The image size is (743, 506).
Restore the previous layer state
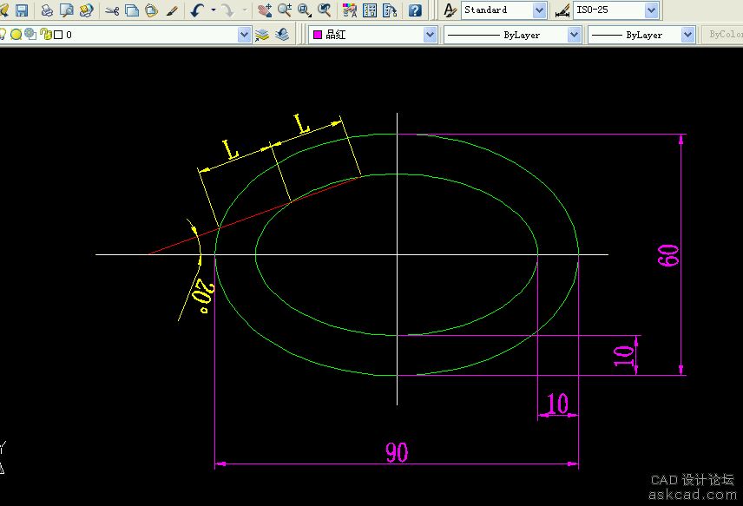pyautogui.click(x=282, y=35)
